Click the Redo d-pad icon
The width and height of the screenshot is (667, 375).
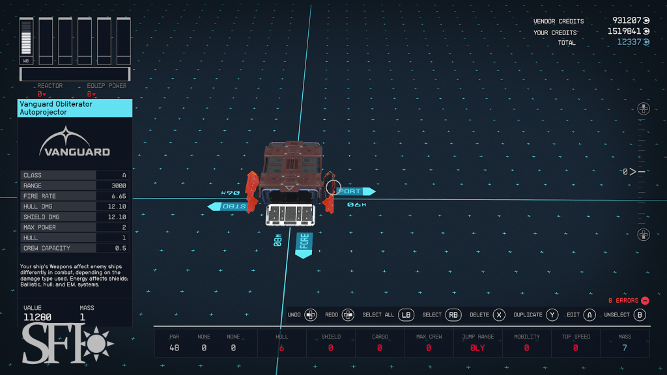[x=348, y=315]
